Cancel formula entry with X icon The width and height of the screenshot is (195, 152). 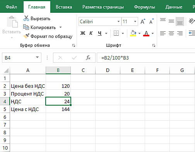60,58
